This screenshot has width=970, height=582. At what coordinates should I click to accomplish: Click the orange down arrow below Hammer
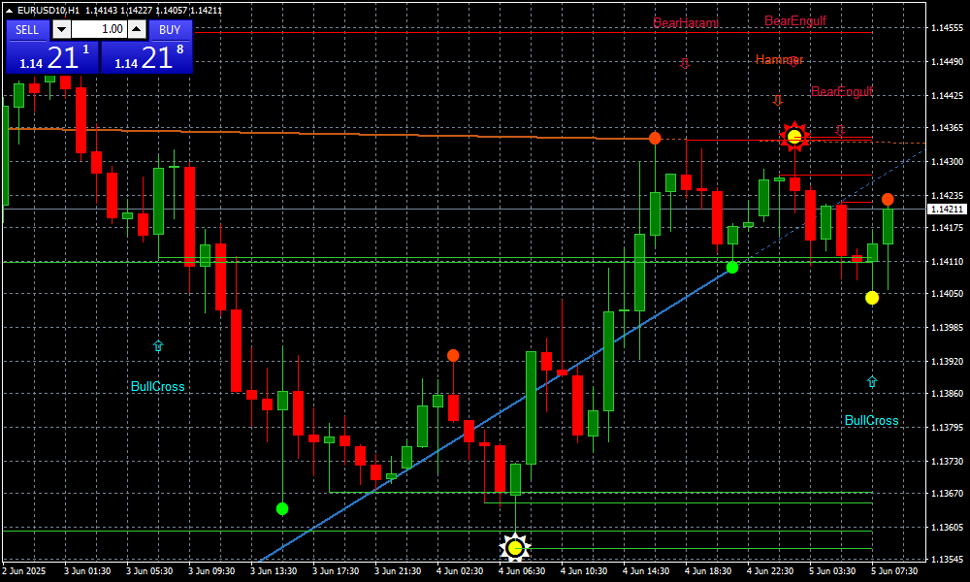777,100
